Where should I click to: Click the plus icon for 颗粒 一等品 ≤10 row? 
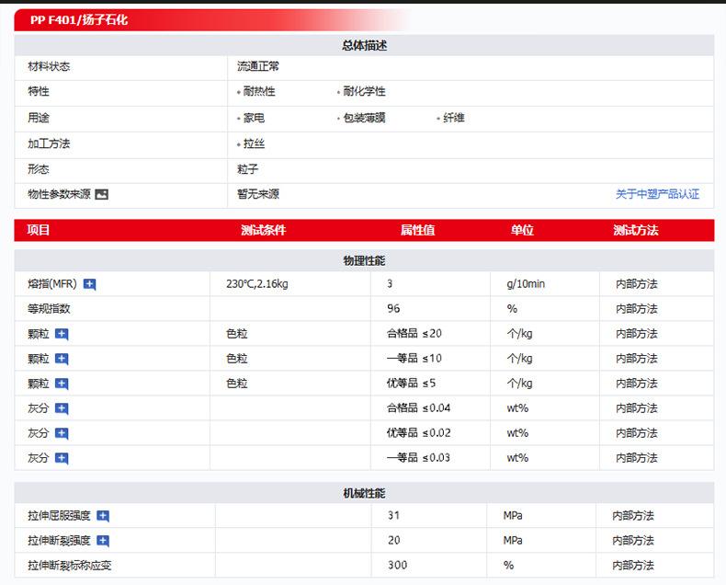[x=62, y=359]
